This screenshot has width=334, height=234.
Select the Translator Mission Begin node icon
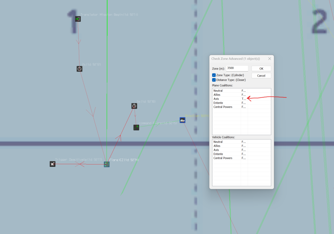[78, 19]
